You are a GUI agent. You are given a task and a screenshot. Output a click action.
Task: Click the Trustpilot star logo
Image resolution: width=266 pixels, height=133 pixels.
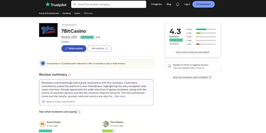pos(48,4)
